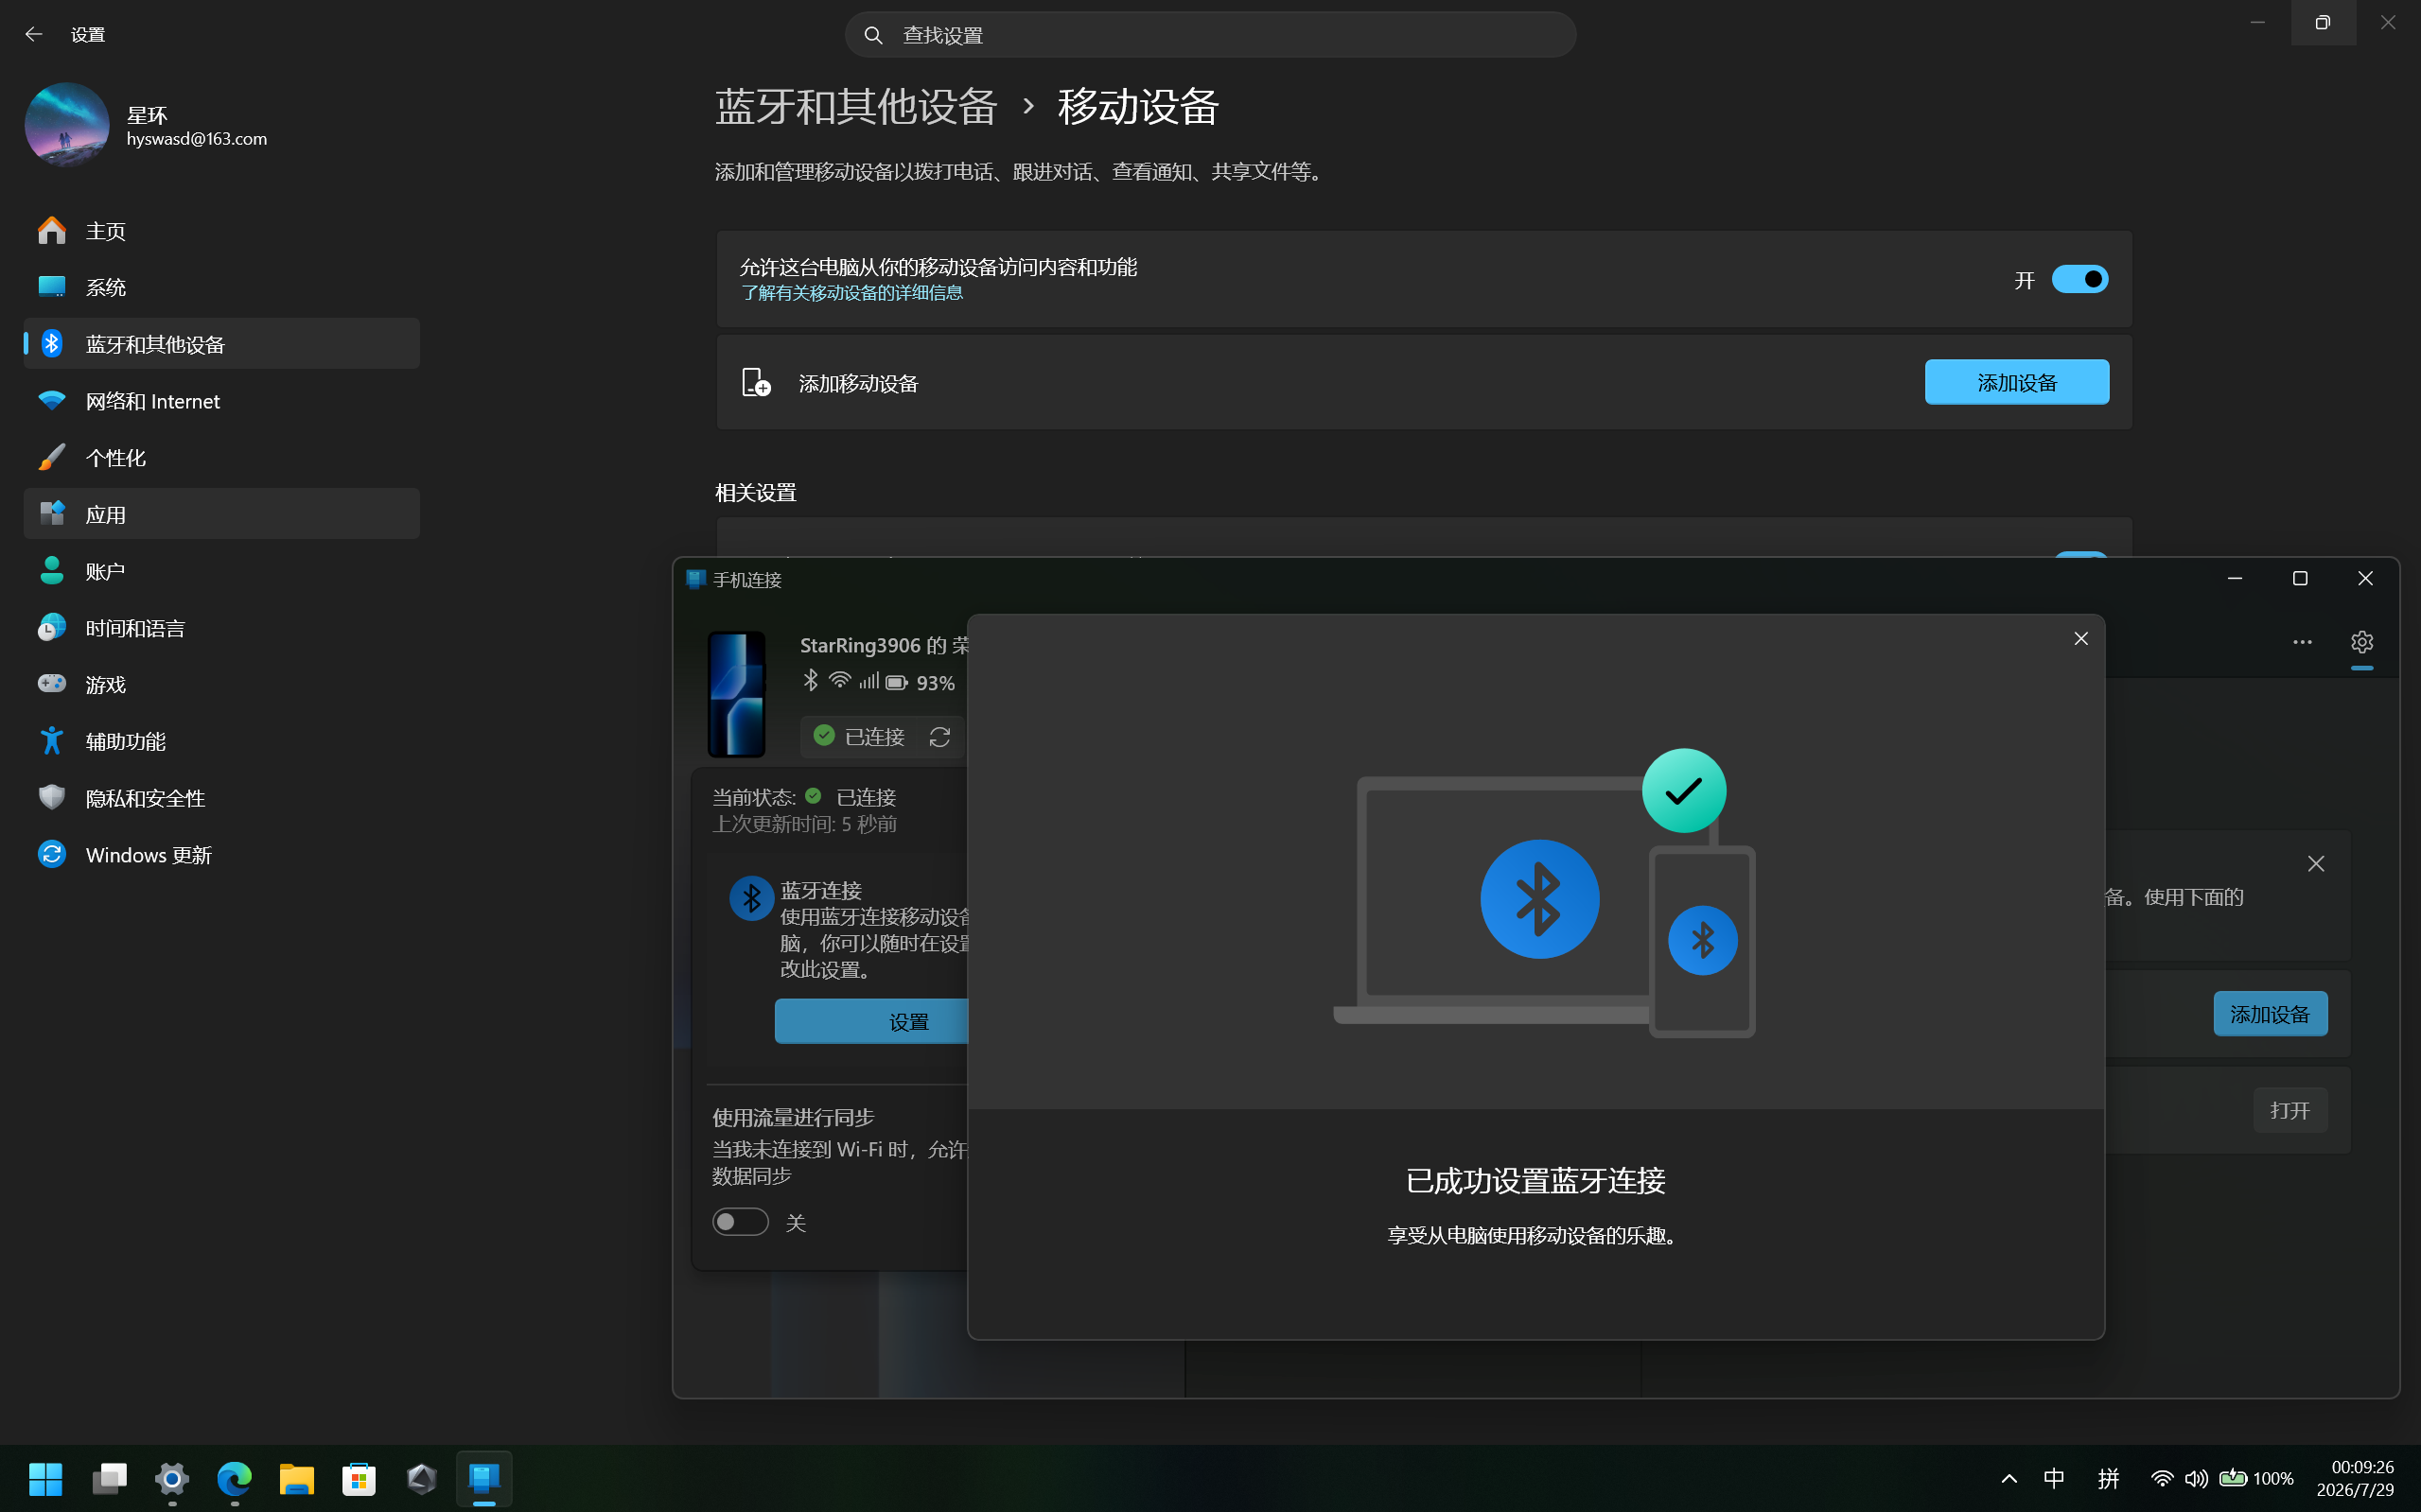Image resolution: width=2421 pixels, height=1512 pixels.
Task: Click Phone Link taskbar icon
Action: point(484,1478)
